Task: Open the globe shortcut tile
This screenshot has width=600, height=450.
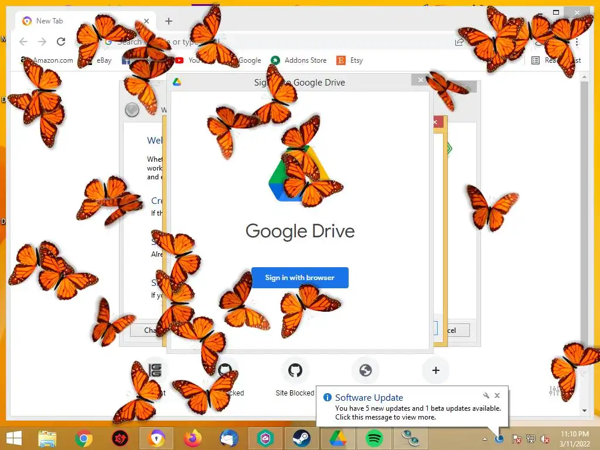Action: [x=366, y=370]
